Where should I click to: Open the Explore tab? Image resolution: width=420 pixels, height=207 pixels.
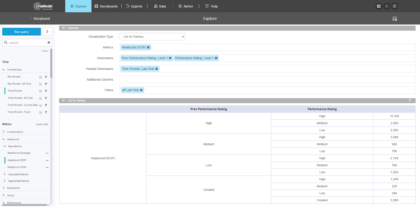click(78, 6)
